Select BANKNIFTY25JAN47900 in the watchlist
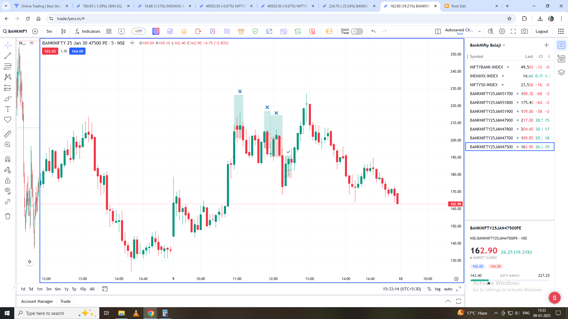Viewport: 568px width, 319px height. pyautogui.click(x=491, y=120)
